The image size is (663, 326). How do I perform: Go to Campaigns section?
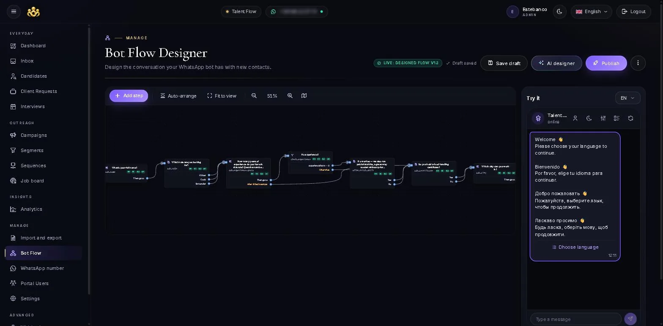click(44, 135)
